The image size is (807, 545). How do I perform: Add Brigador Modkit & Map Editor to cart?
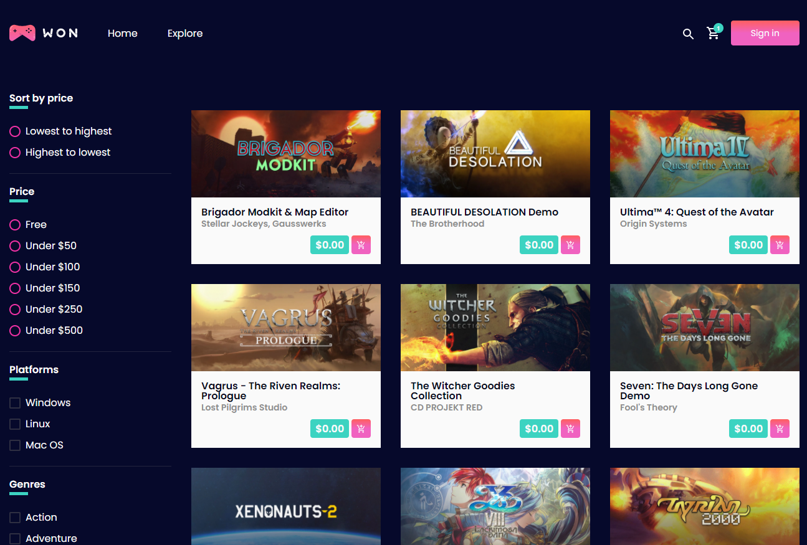pyautogui.click(x=361, y=245)
